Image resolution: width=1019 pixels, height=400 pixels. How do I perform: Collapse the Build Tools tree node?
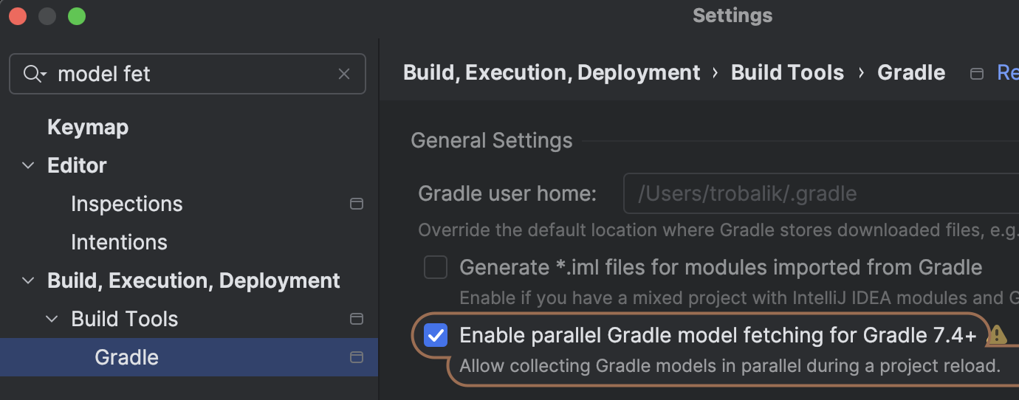click(x=52, y=319)
